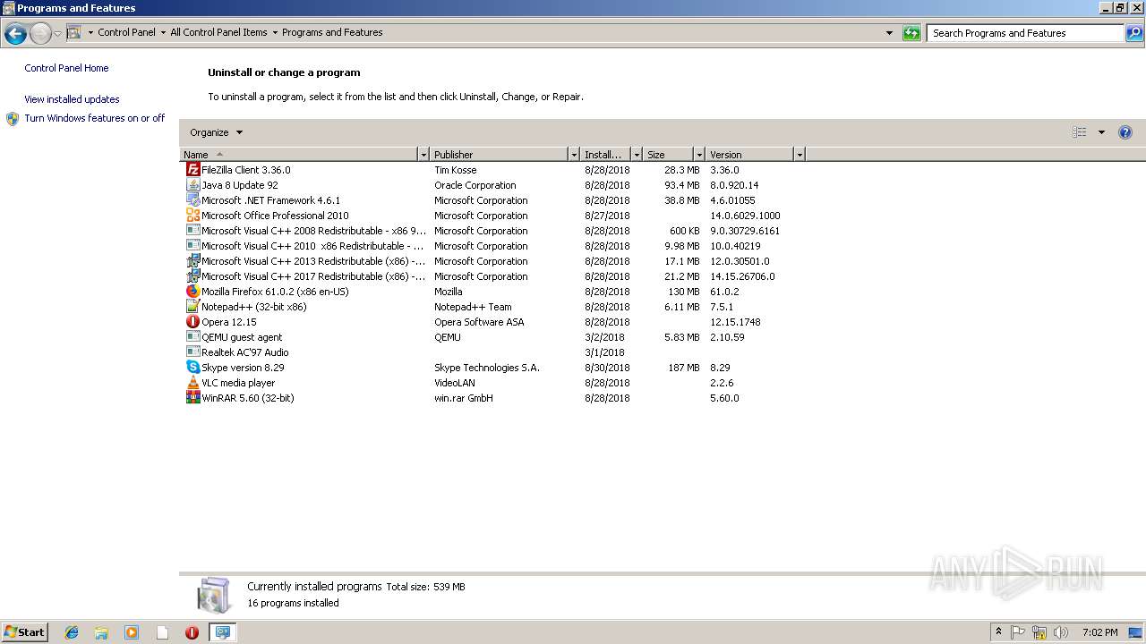
Task: Select publisher cell "VideoLAN"
Action: coord(454,383)
